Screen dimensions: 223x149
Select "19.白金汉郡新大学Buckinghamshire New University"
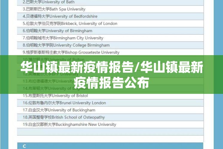[x=110, y=124]
